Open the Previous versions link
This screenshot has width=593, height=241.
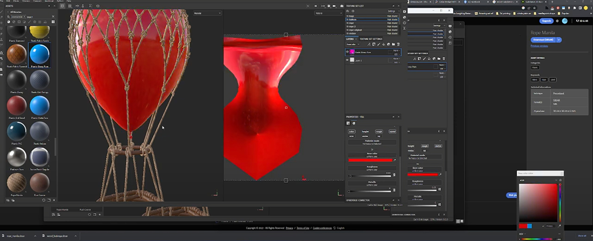point(539,46)
